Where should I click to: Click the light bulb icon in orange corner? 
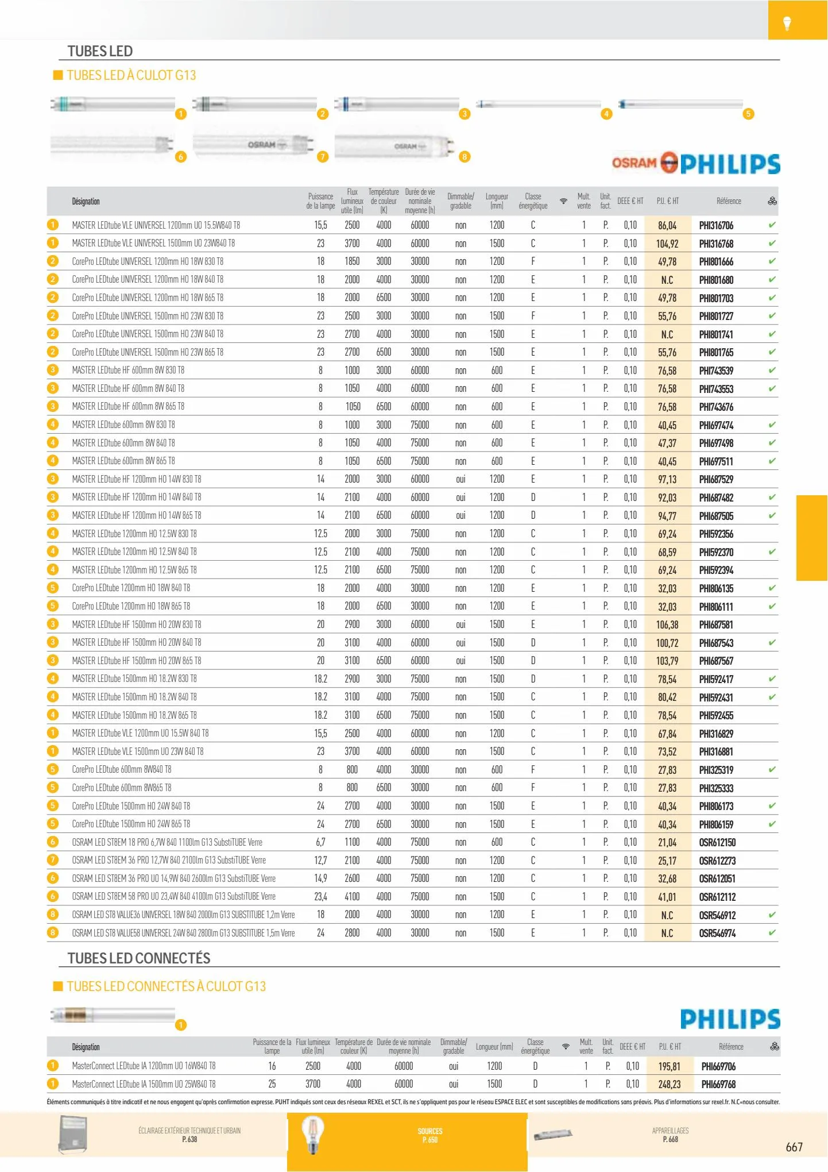click(x=787, y=24)
